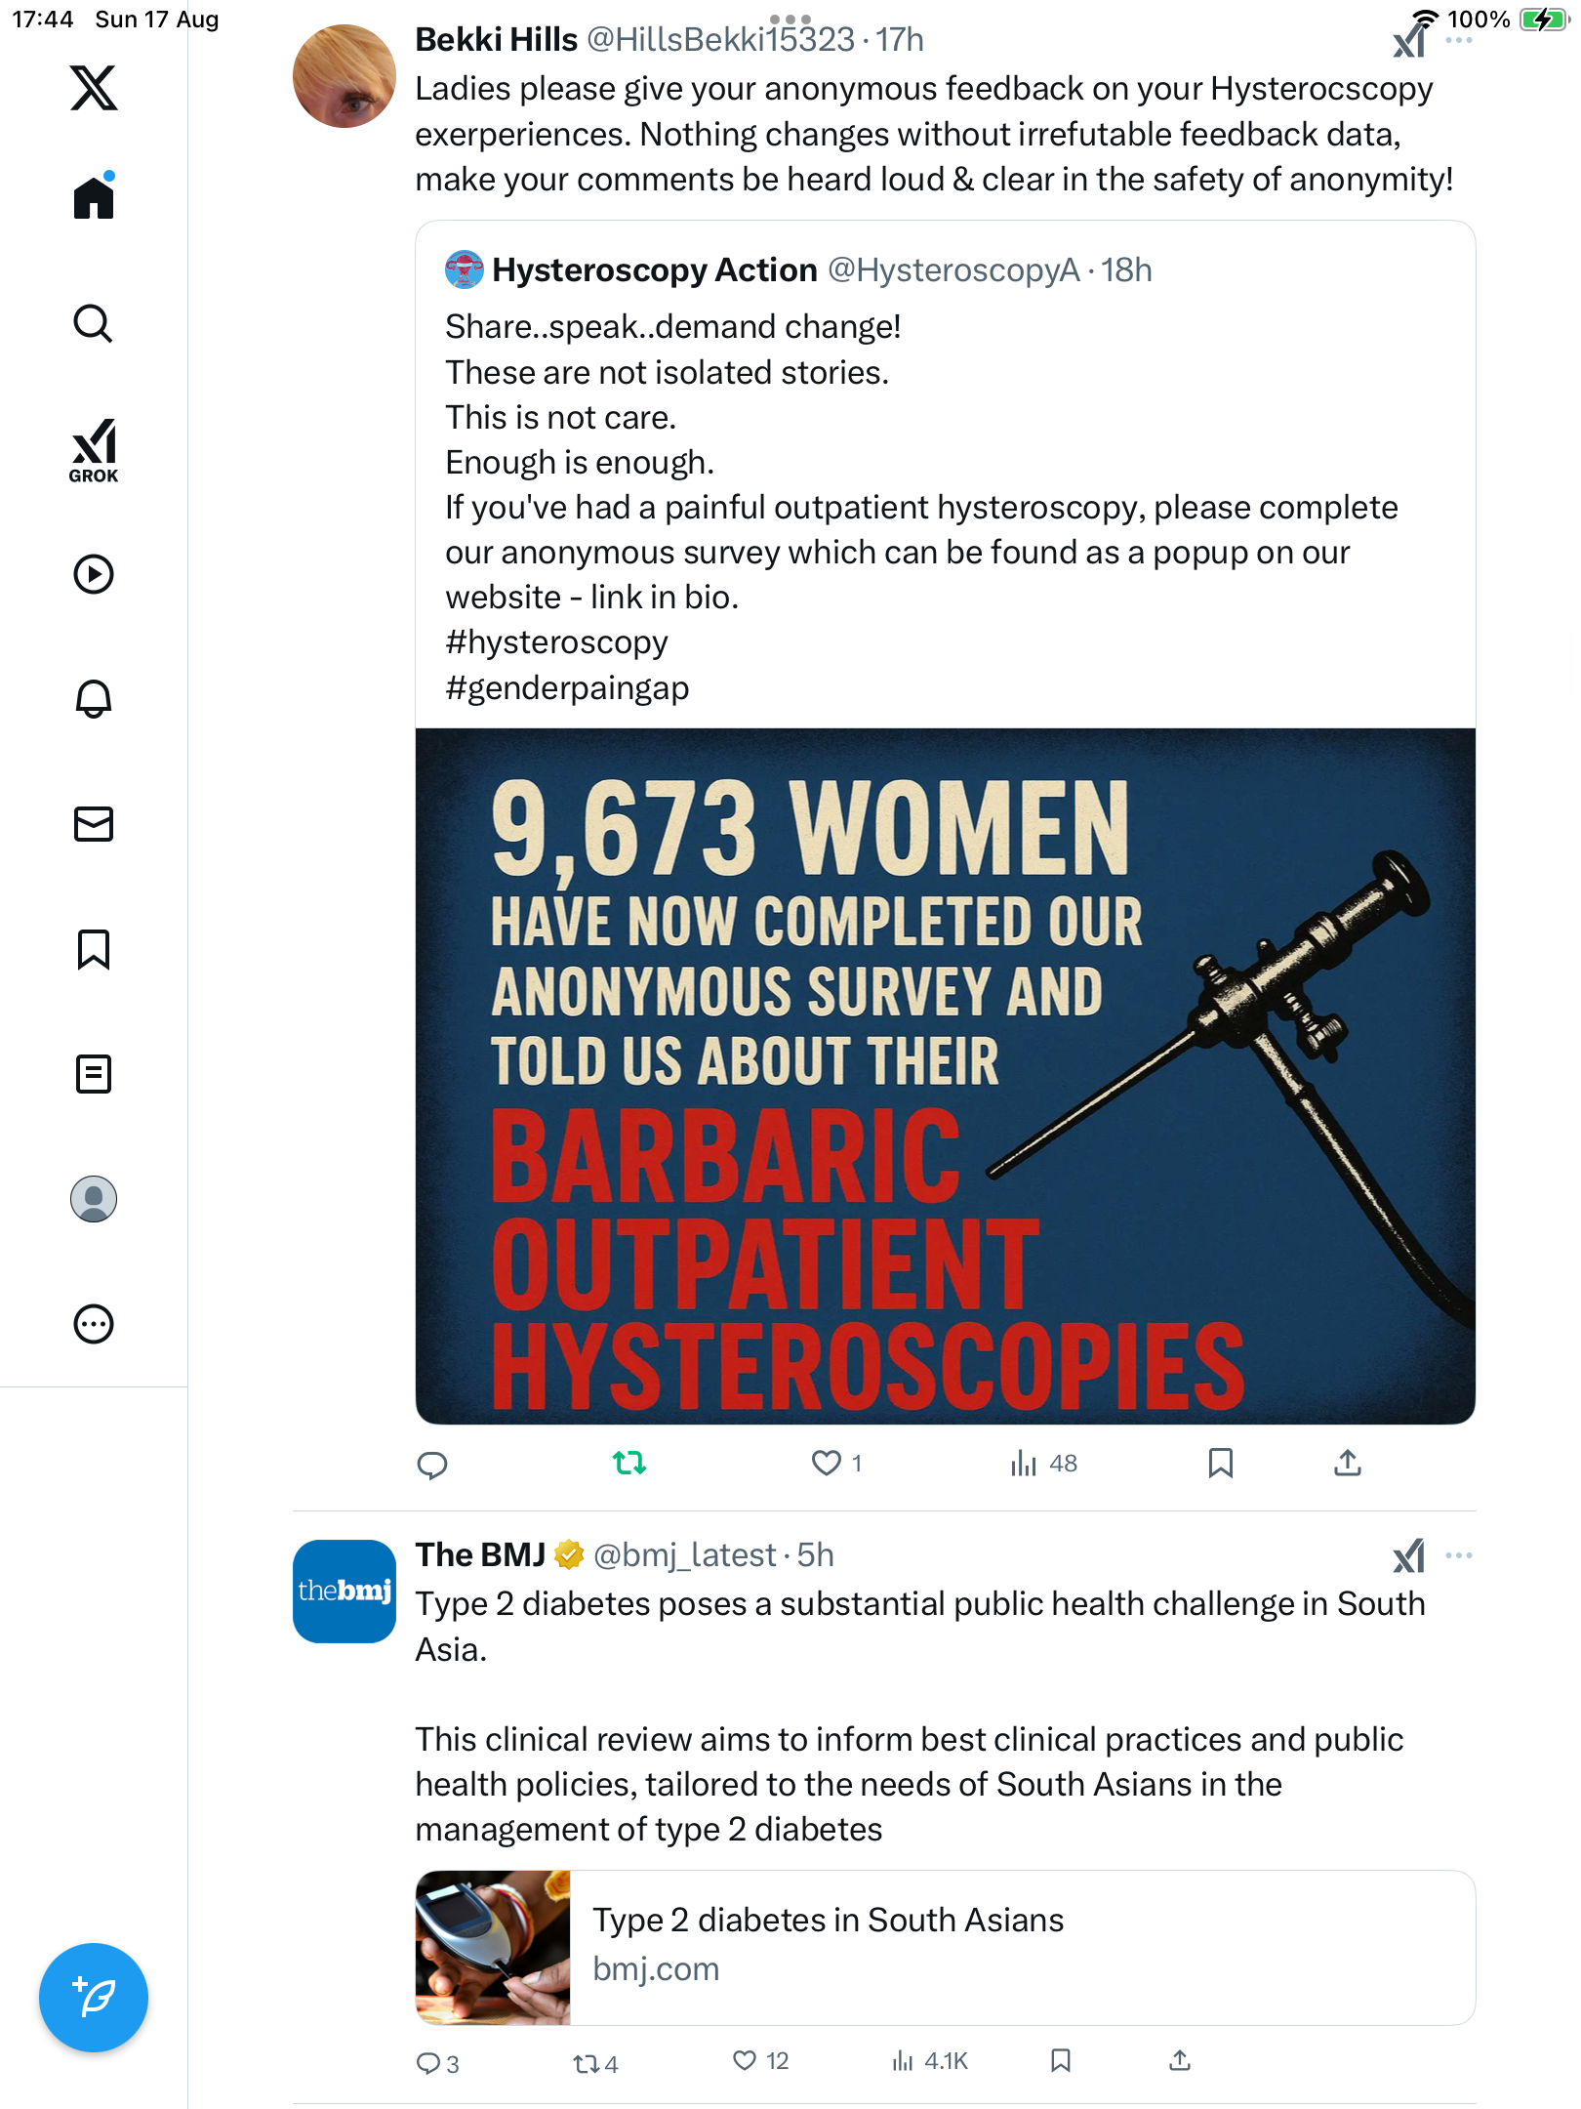
Task: Open the 9,673 Women survey image
Action: tap(945, 1075)
